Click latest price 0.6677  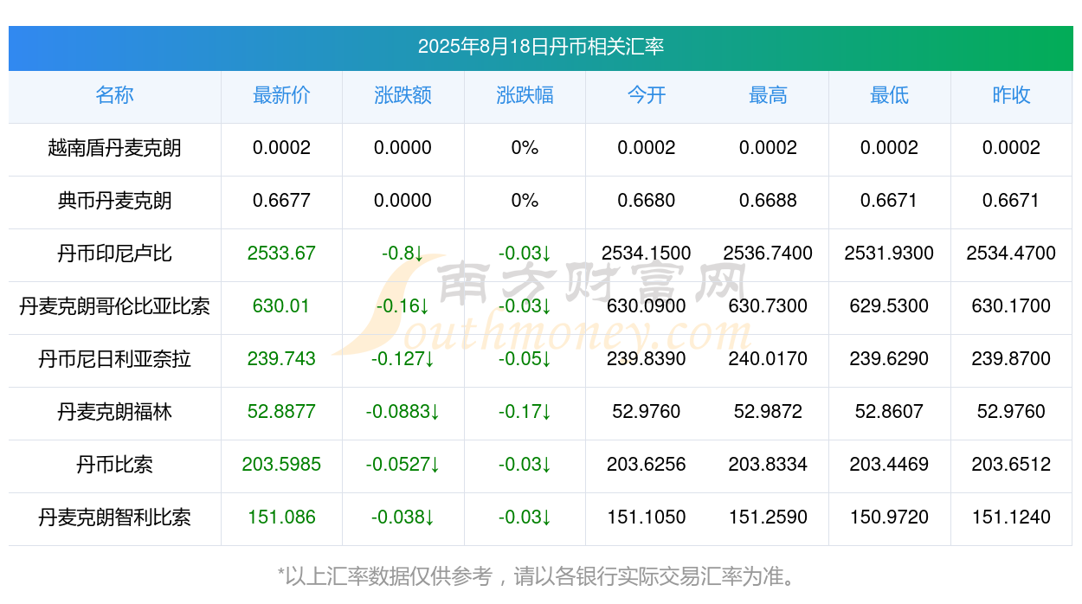tap(281, 201)
